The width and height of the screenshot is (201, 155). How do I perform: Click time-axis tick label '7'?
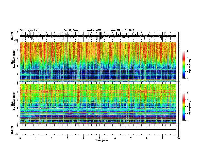click(x=131, y=138)
